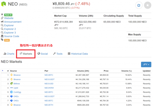153x106 pixels.
Task: Click the megaphone icon beside Announcement
Action: click(2, 22)
